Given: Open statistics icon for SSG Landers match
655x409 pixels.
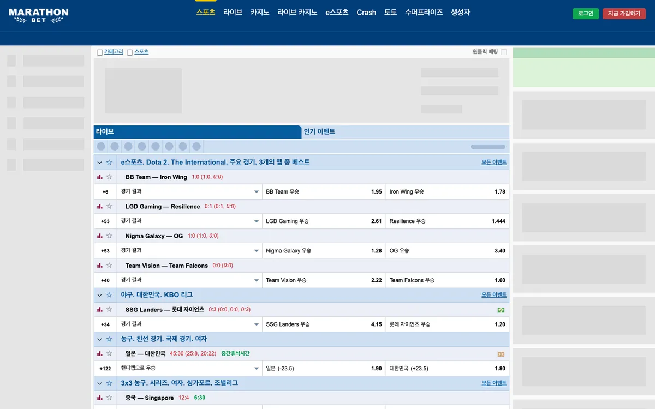Looking at the screenshot, I should [x=100, y=309].
